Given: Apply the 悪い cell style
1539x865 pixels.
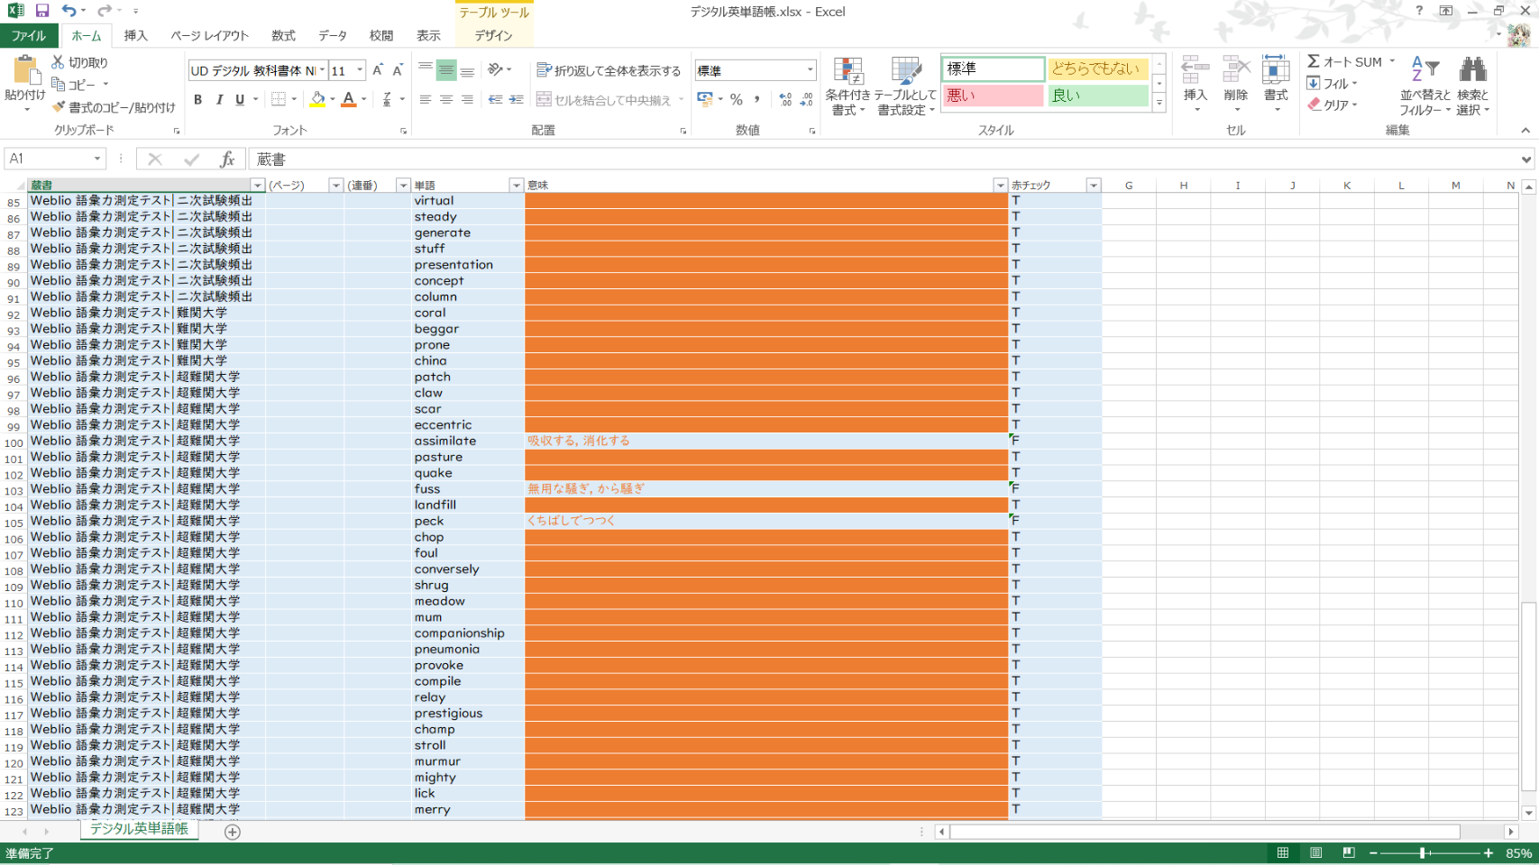Looking at the screenshot, I should point(992,96).
